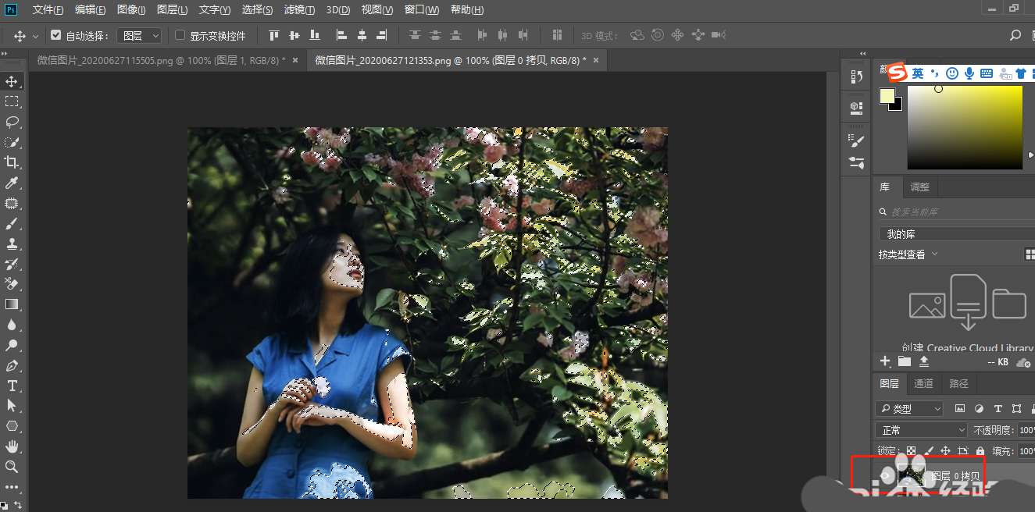This screenshot has width=1035, height=512.
Task: Select the Brush tool
Action: pyautogui.click(x=12, y=223)
